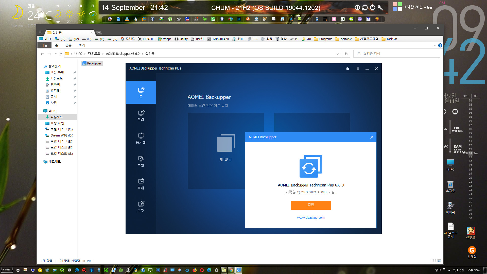The height and width of the screenshot is (274, 487).
Task: Open the 새 텍스트 문서 desktop file
Action: (450, 230)
